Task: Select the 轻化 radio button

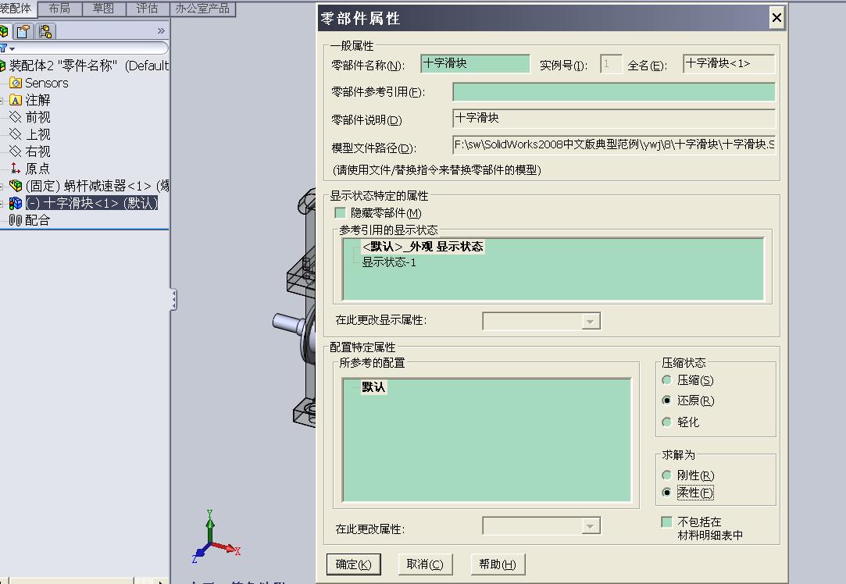Action: pos(667,422)
